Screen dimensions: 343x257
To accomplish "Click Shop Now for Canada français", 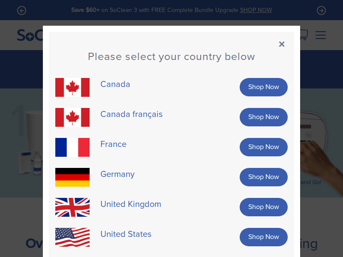I will point(264,117).
